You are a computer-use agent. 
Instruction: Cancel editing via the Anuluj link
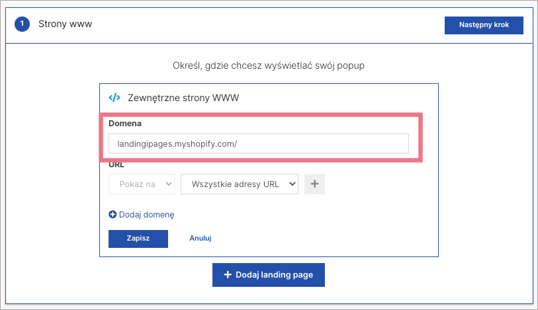(200, 238)
